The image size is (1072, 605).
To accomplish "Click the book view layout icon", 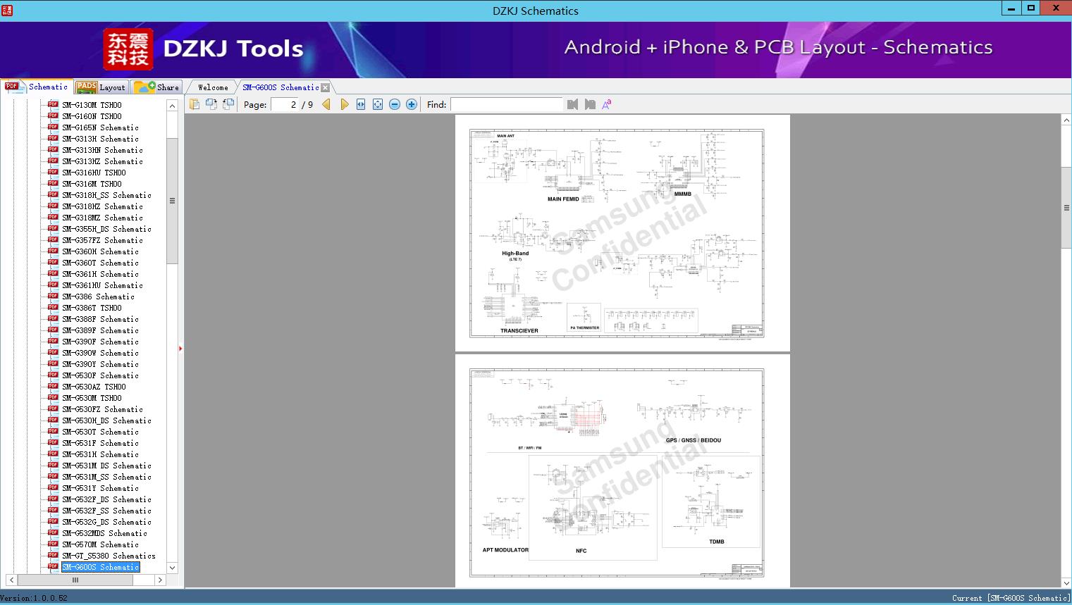I will click(x=228, y=104).
